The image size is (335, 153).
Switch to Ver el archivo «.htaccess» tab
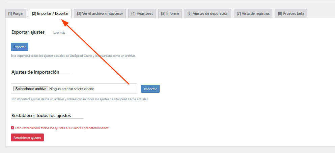point(100,13)
